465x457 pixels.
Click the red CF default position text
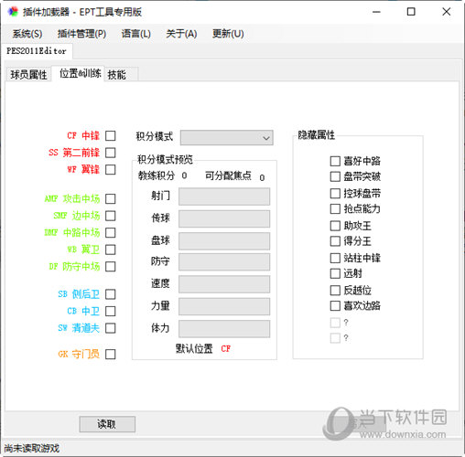[226, 348]
